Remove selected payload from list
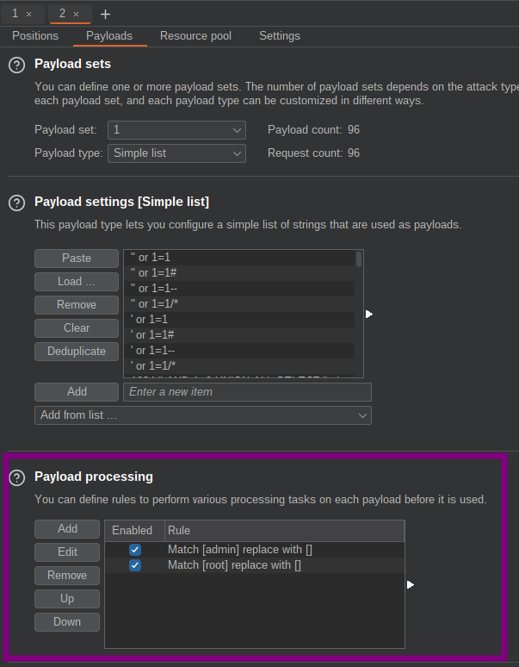Image resolution: width=519 pixels, height=667 pixels. 77,305
